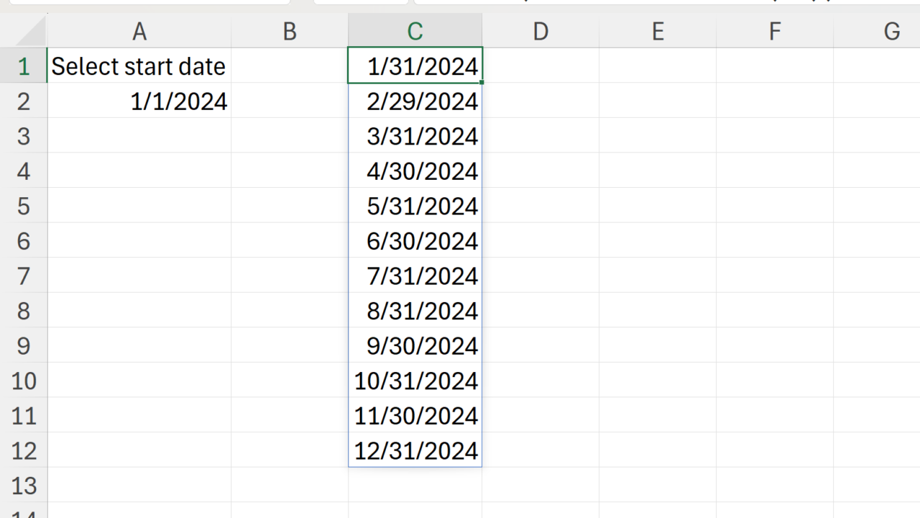Click empty cell E5
The width and height of the screenshot is (920, 518).
pos(658,206)
